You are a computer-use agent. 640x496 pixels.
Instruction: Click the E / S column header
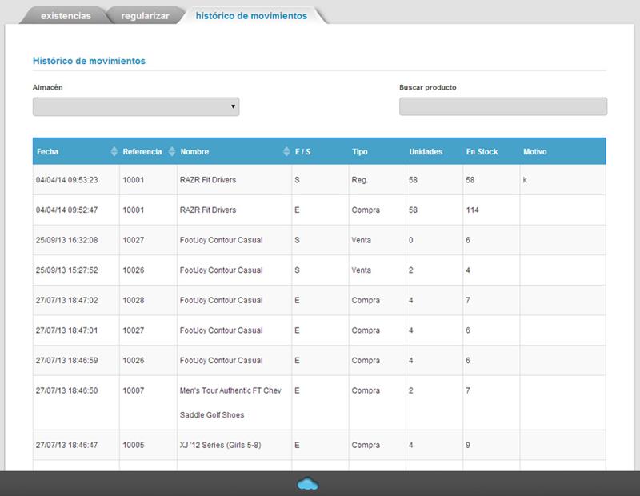click(302, 152)
